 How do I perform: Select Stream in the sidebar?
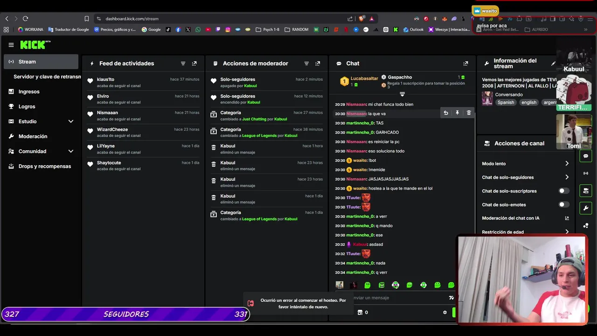point(41,62)
